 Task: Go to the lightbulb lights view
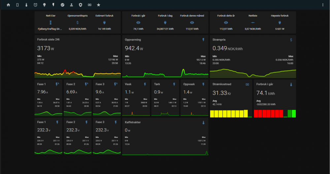pos(44,5)
